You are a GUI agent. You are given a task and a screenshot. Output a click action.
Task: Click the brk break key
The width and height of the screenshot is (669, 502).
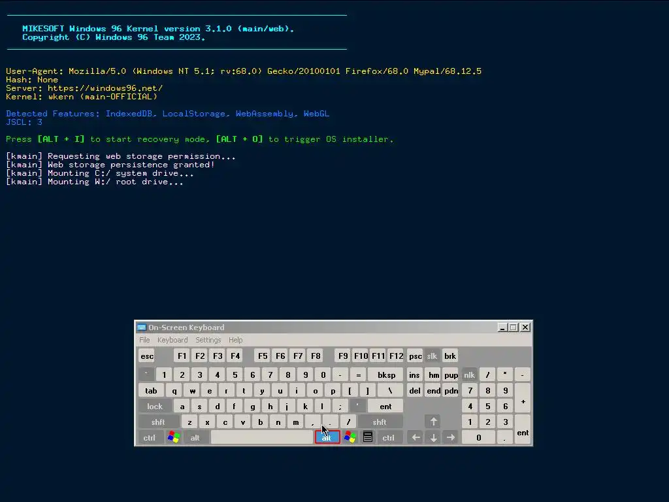pyautogui.click(x=450, y=356)
